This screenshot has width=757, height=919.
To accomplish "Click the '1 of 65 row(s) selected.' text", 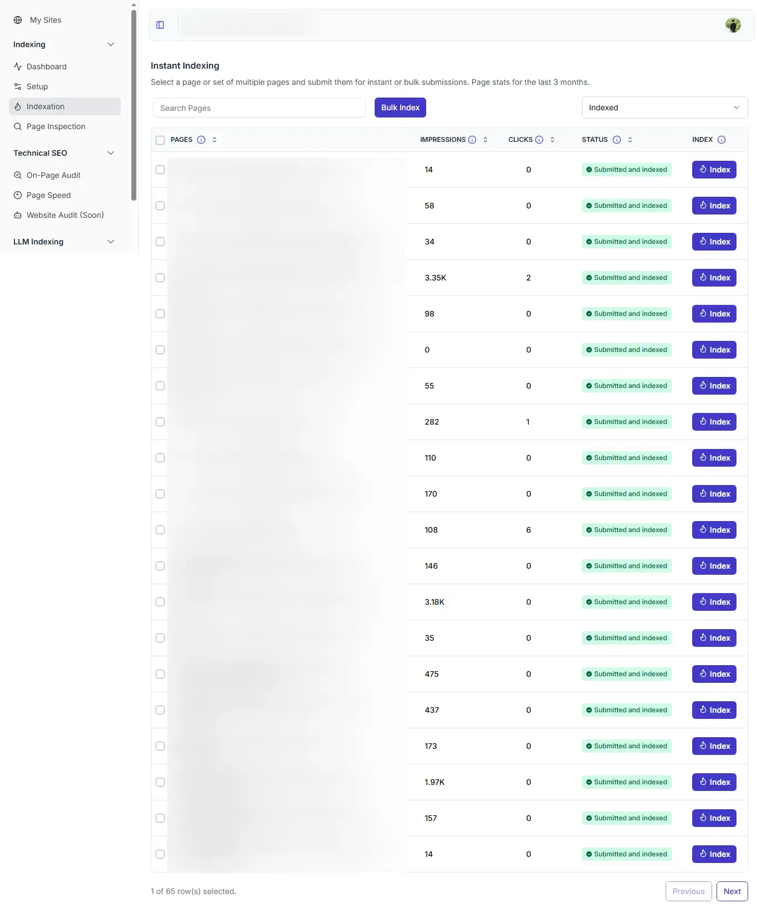I will coord(193,891).
